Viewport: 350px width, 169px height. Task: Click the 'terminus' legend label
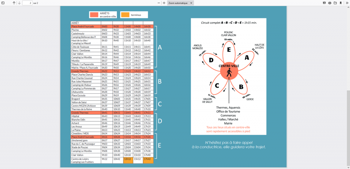tap(136, 15)
